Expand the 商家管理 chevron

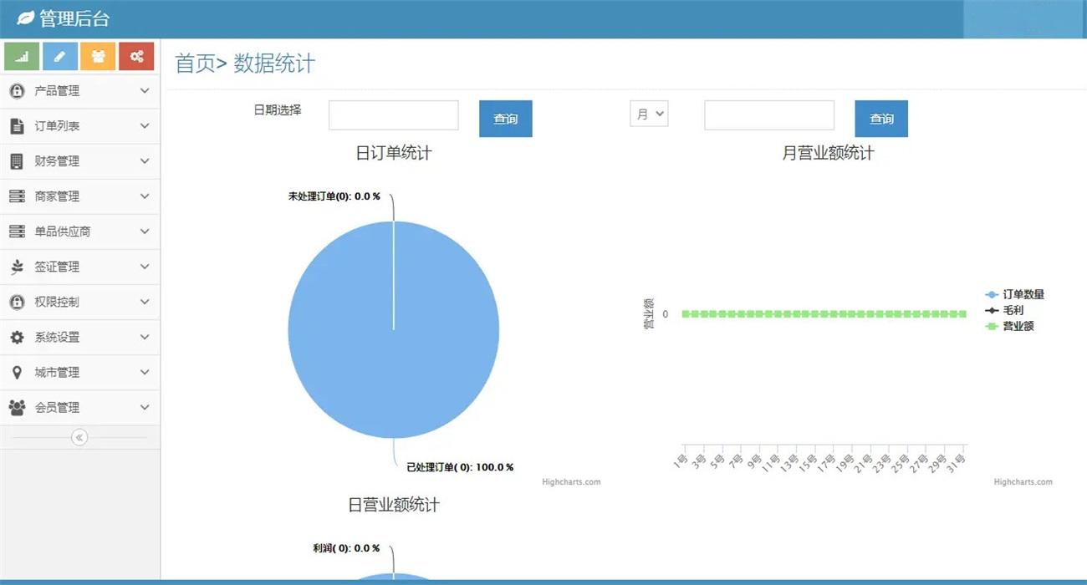click(x=145, y=196)
